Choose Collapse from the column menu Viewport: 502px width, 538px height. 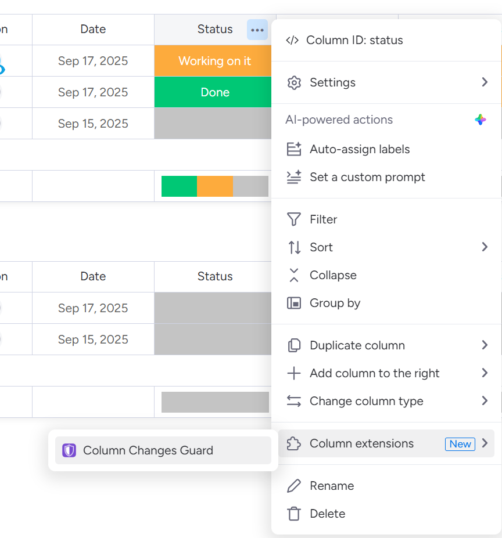click(334, 275)
